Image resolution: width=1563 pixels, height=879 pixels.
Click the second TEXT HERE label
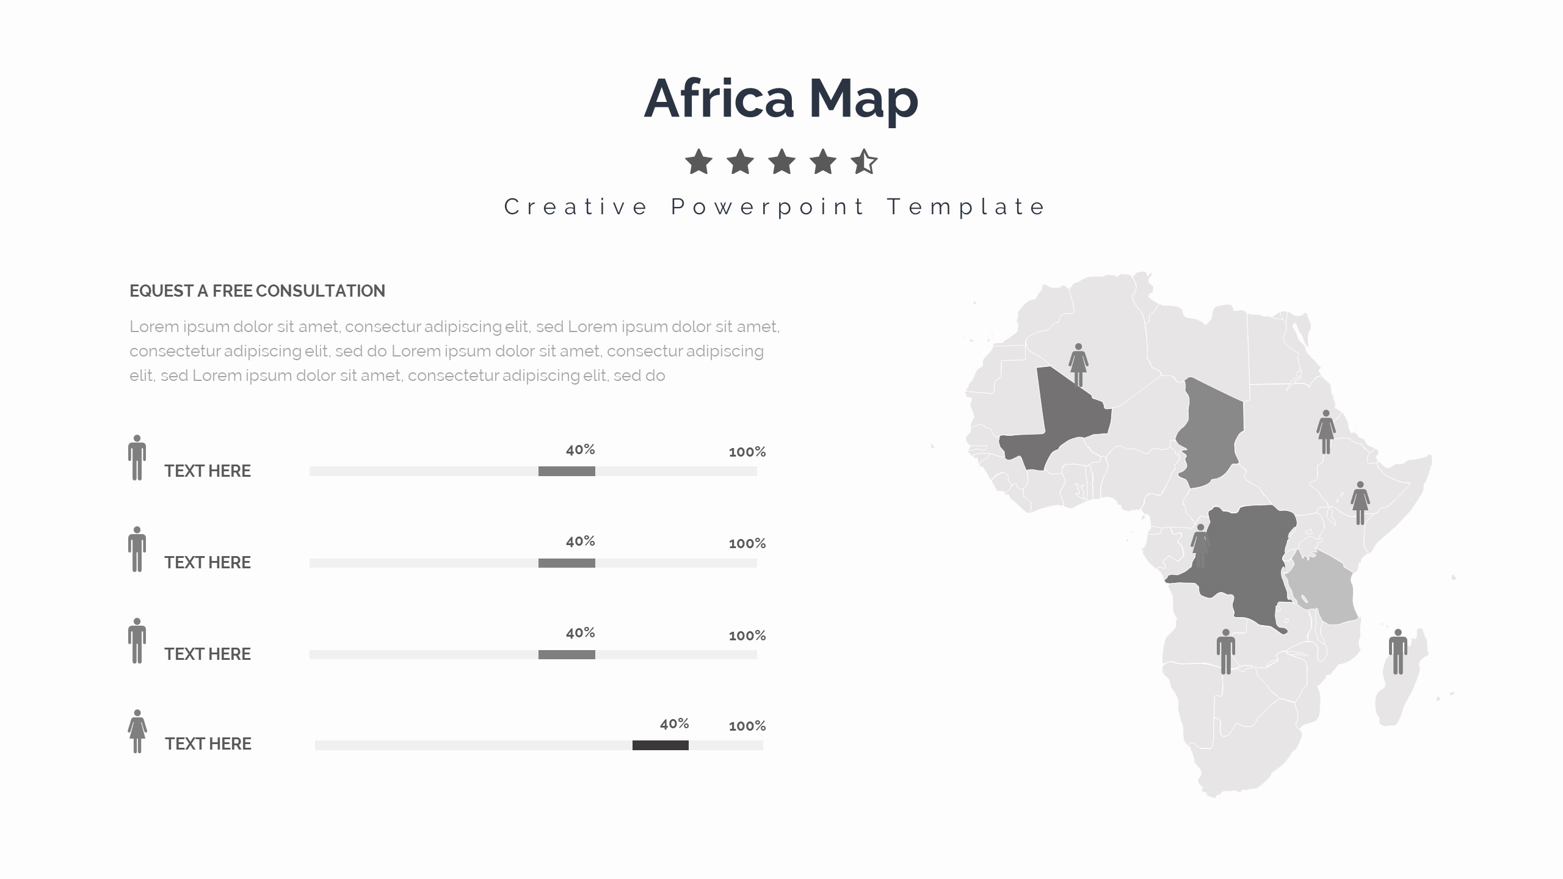(208, 563)
